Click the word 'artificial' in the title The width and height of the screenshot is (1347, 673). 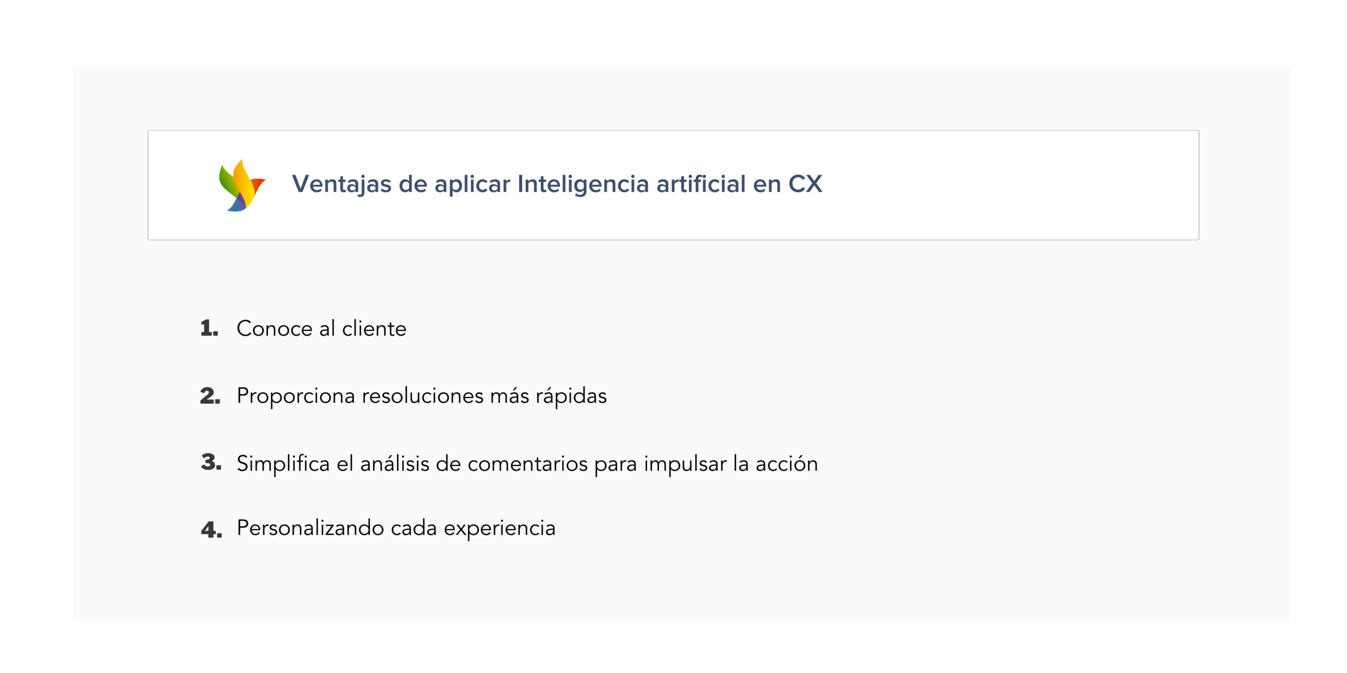pos(701,184)
